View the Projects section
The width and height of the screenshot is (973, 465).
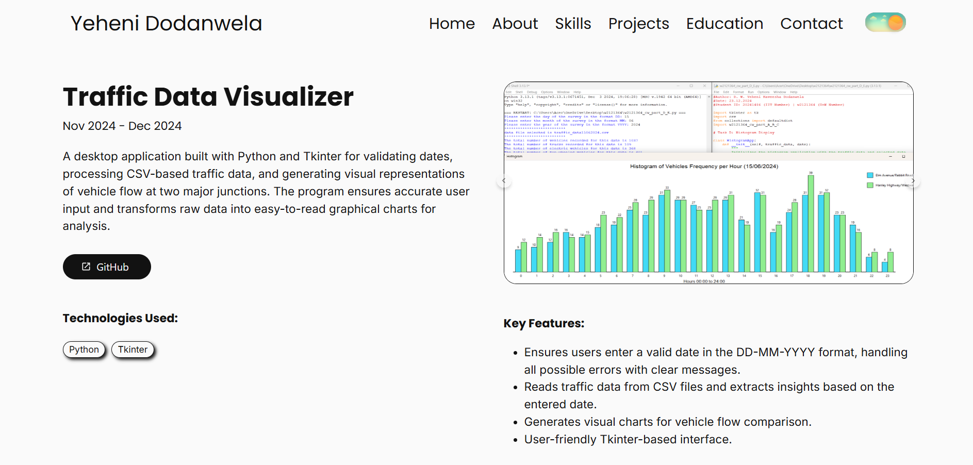[638, 24]
